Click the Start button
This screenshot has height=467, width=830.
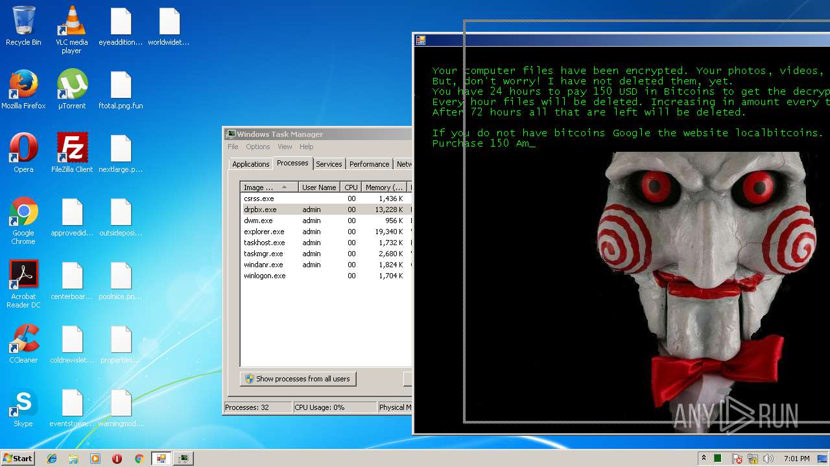click(18, 459)
